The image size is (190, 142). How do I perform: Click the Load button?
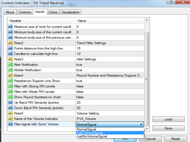pyautogui.click(x=168, y=119)
